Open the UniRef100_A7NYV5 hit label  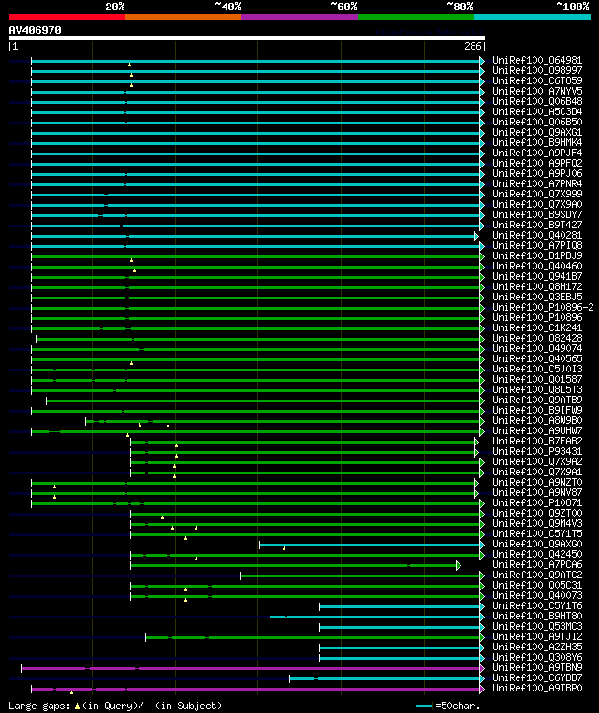click(537, 91)
